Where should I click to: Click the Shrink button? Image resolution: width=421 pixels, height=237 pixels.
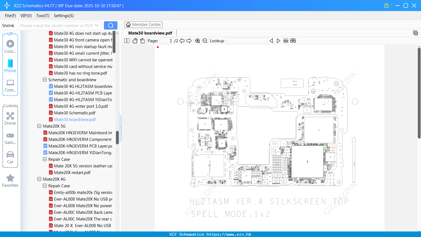click(x=8, y=25)
